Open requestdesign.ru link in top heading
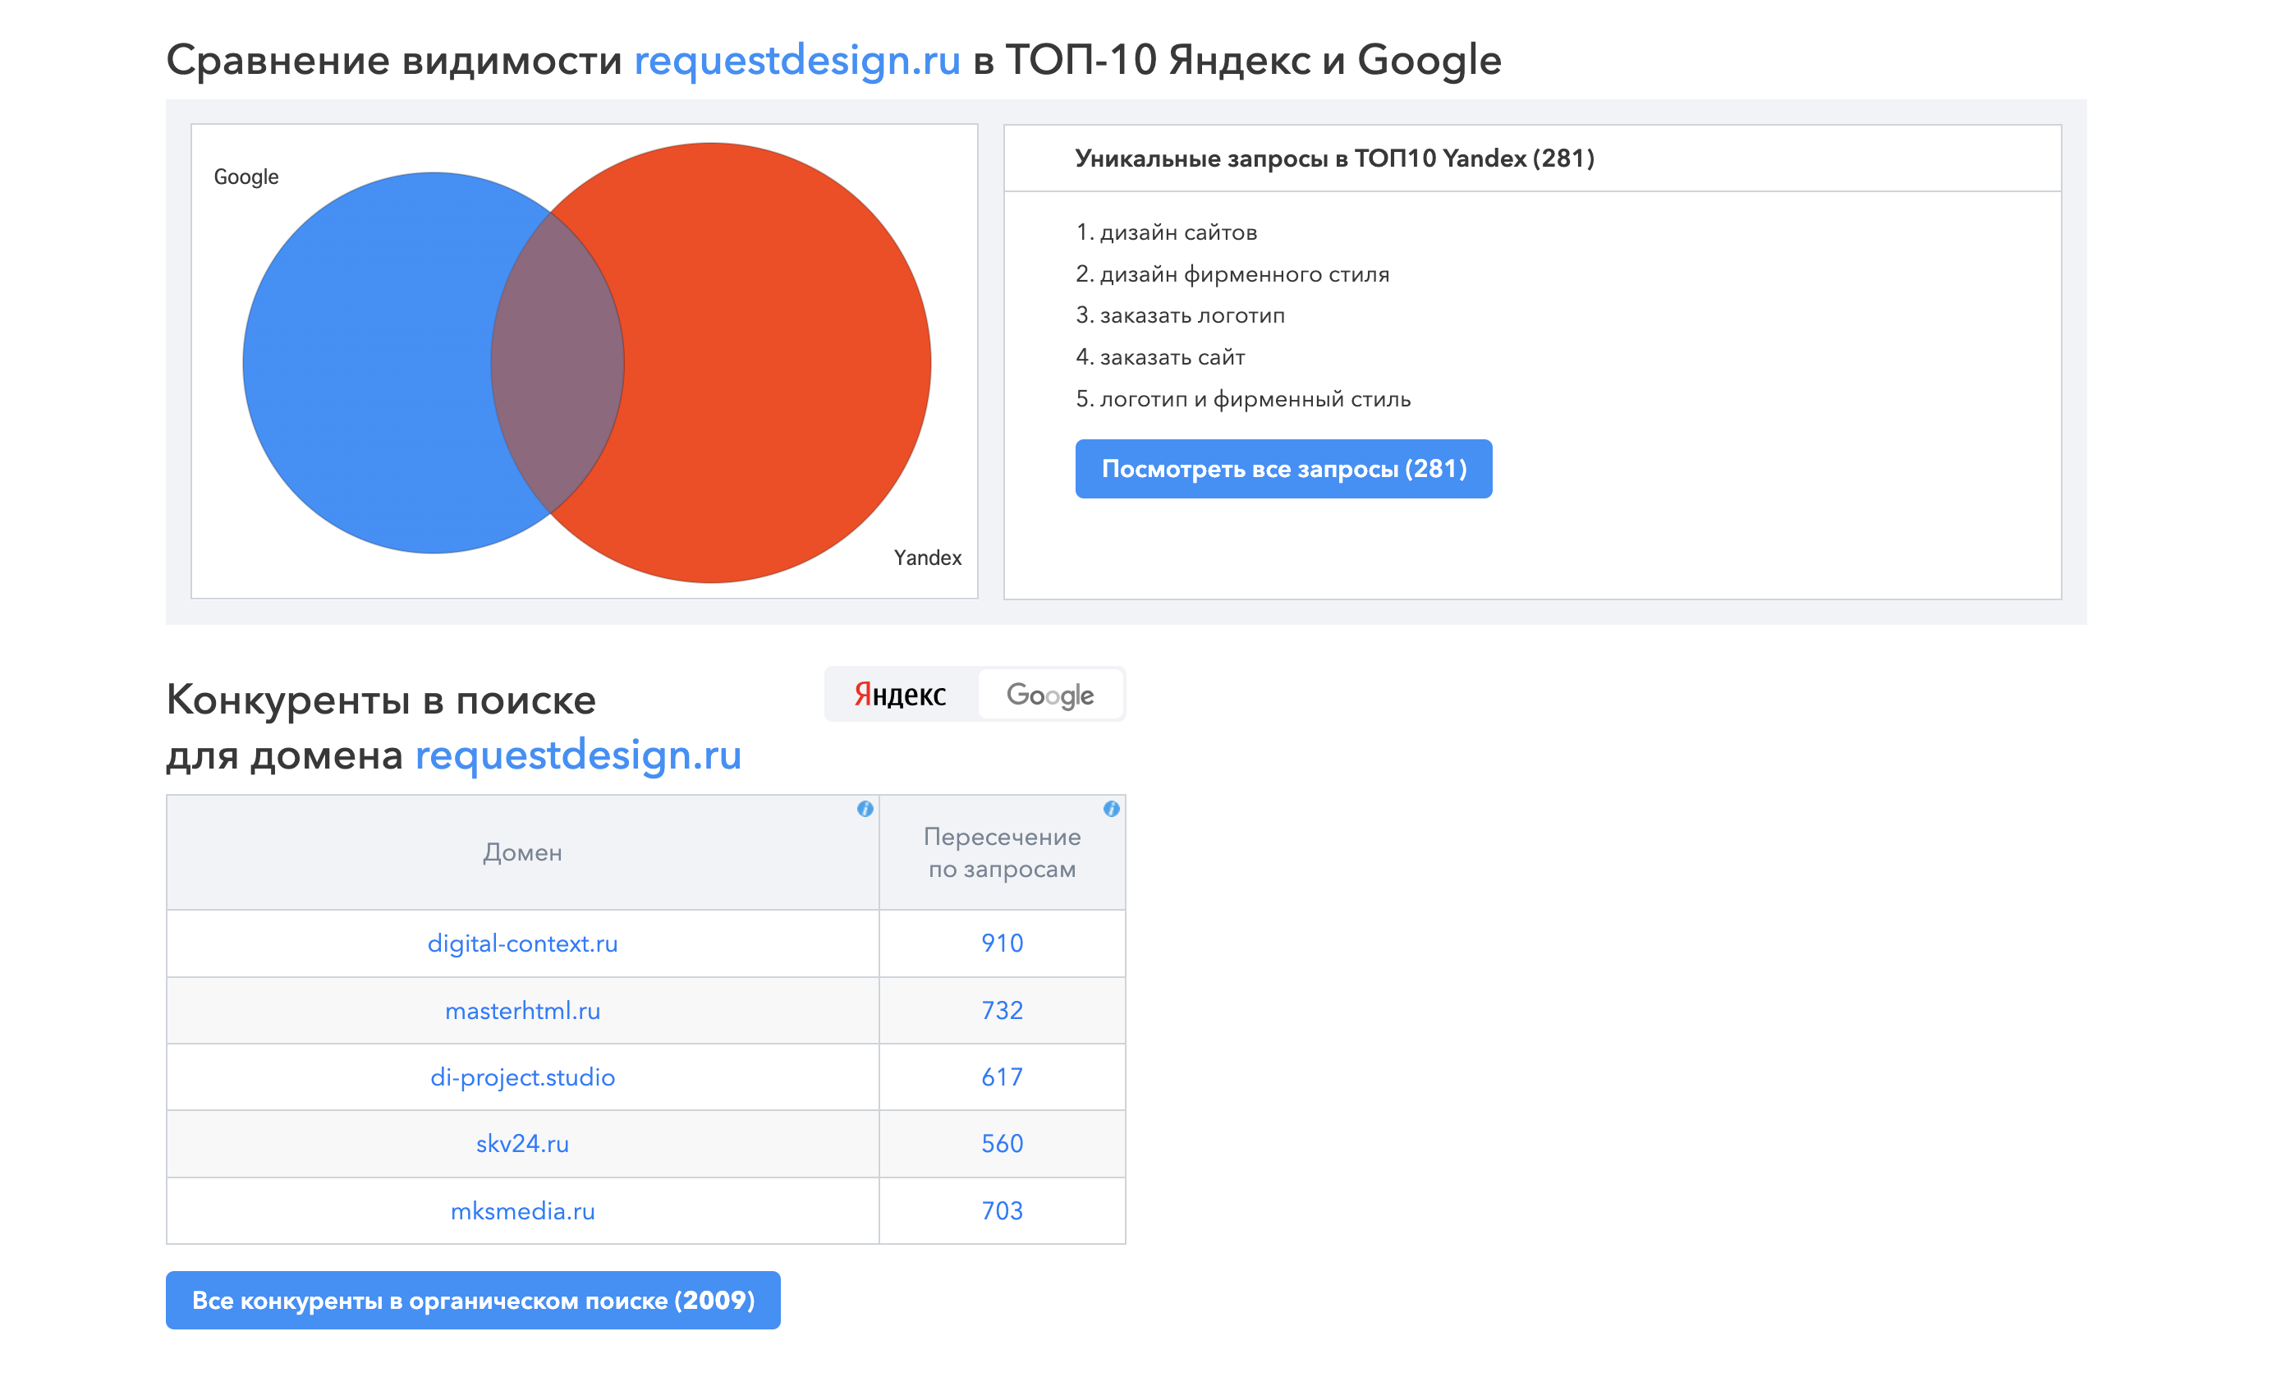 (x=796, y=60)
